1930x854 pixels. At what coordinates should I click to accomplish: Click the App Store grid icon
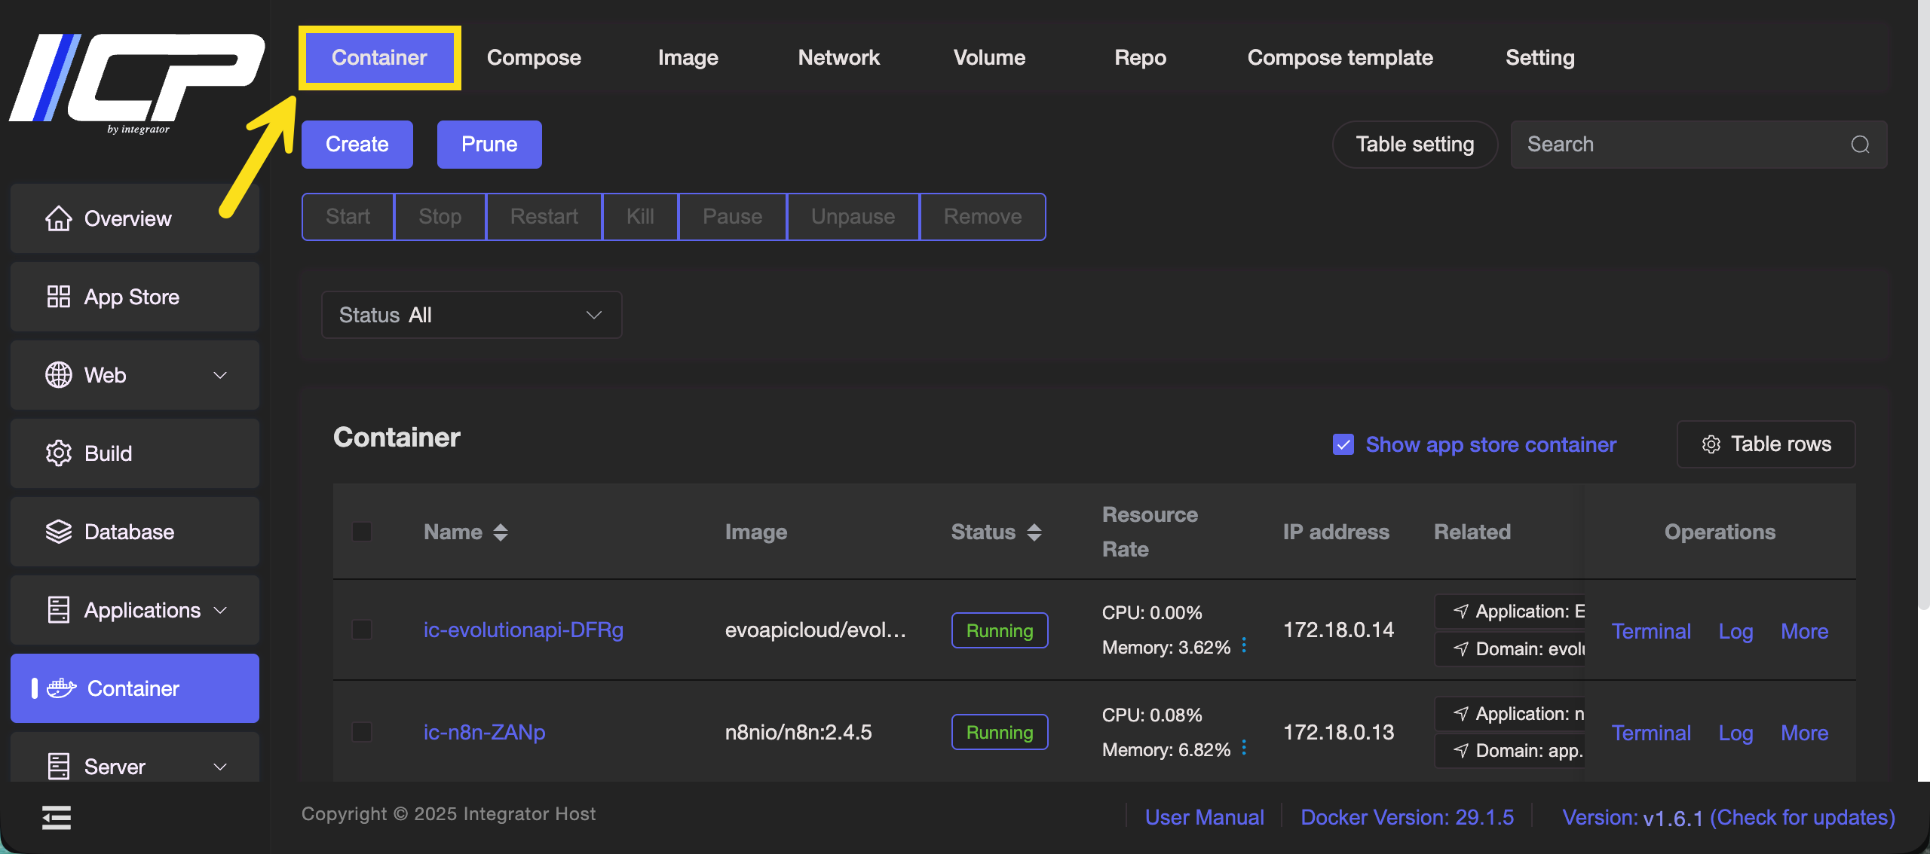point(58,297)
